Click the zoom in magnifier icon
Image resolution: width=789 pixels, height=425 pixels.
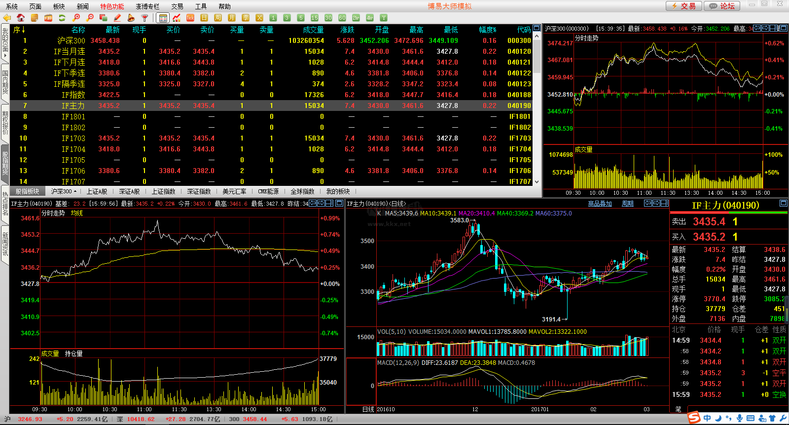tap(76, 18)
